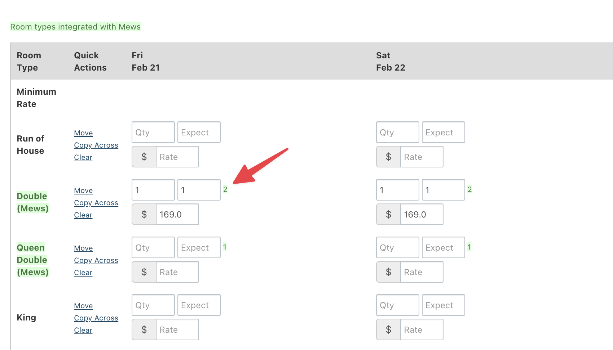
Task: Click Friday Rate field for Run of House
Action: click(x=177, y=157)
